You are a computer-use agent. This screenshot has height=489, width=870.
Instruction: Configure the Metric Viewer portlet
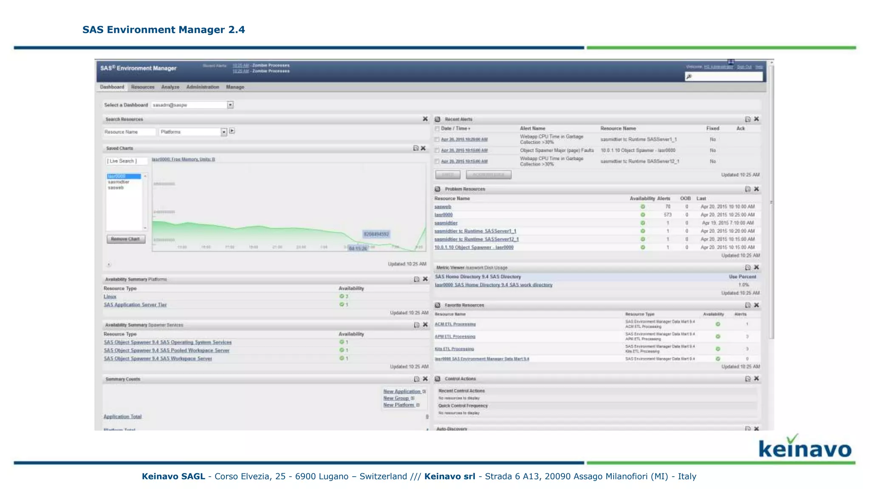[748, 267]
